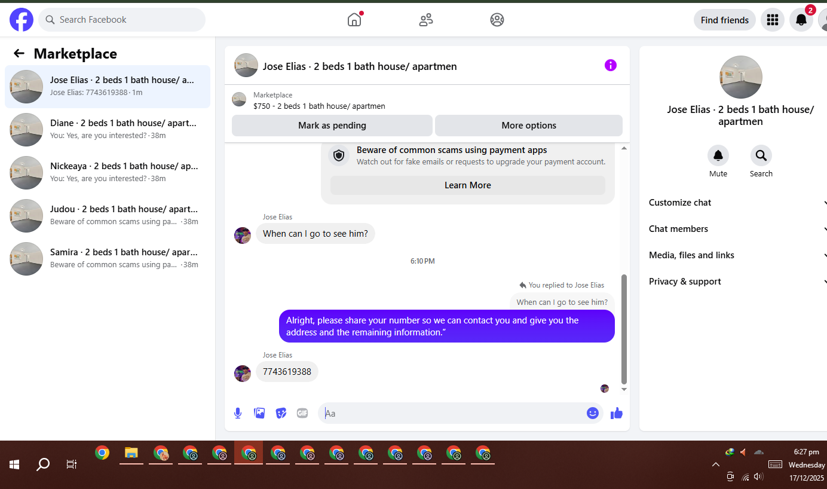Open the $750 listing link under Marketplace
The height and width of the screenshot is (489, 827).
[319, 106]
